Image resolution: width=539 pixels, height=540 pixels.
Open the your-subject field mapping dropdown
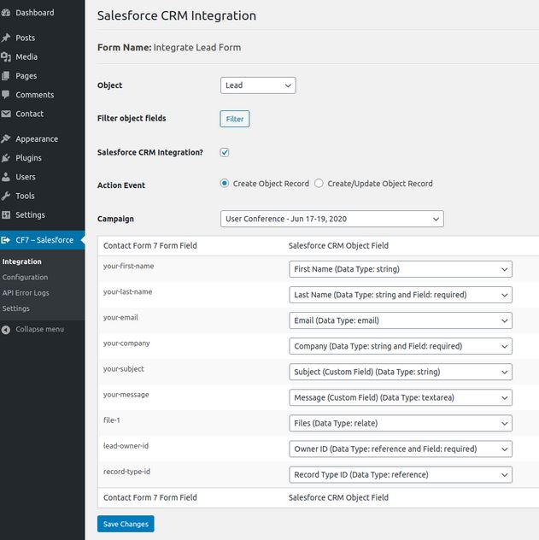[401, 372]
